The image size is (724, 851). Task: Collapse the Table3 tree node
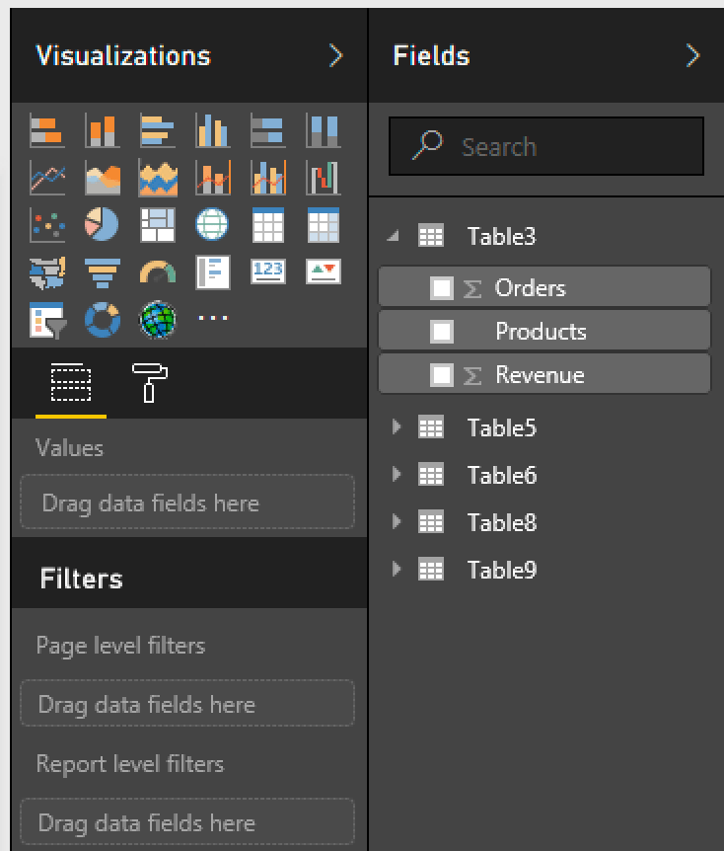[396, 236]
